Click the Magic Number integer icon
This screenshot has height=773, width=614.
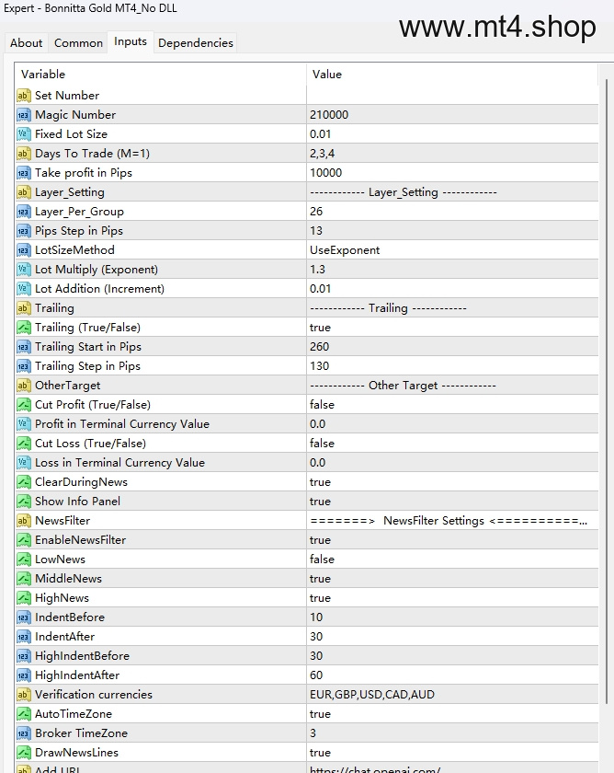pyautogui.click(x=24, y=115)
